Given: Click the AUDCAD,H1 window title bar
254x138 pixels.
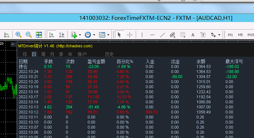Looking at the screenshot, I should click(x=127, y=18).
